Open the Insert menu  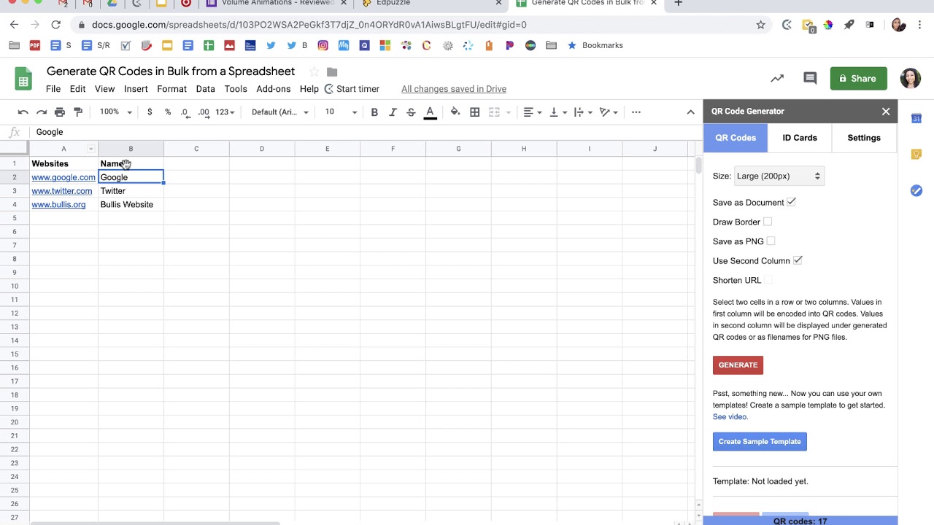tap(136, 89)
